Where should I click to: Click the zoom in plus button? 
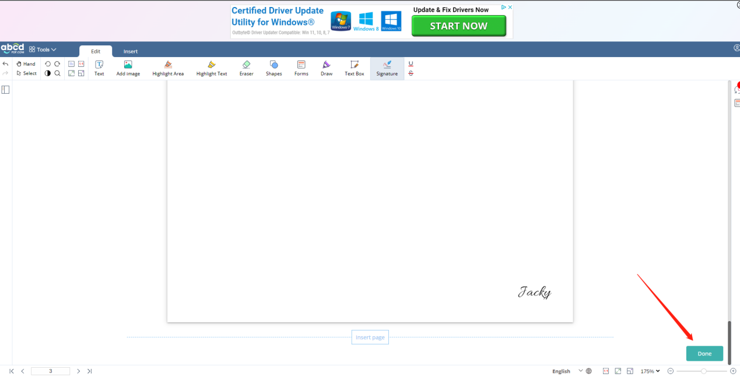coord(734,371)
